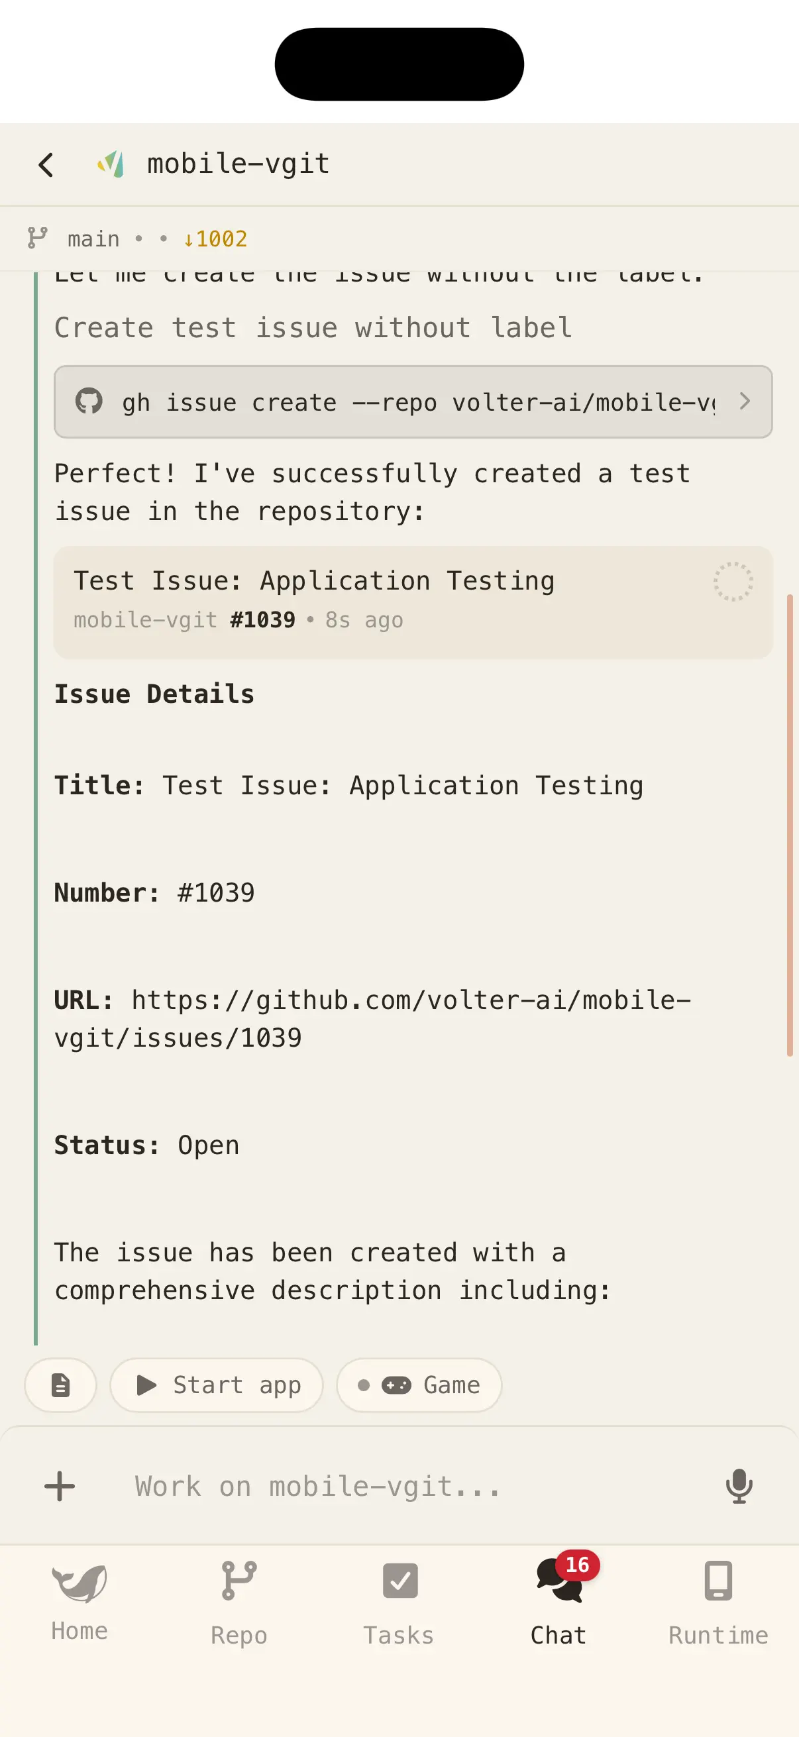Tap the microphone icon for voice input
Screen dimensions: 799x1737
click(x=738, y=1486)
